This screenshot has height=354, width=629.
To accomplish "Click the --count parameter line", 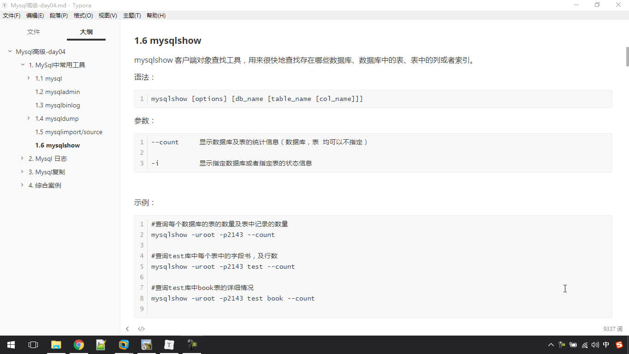I will point(260,142).
